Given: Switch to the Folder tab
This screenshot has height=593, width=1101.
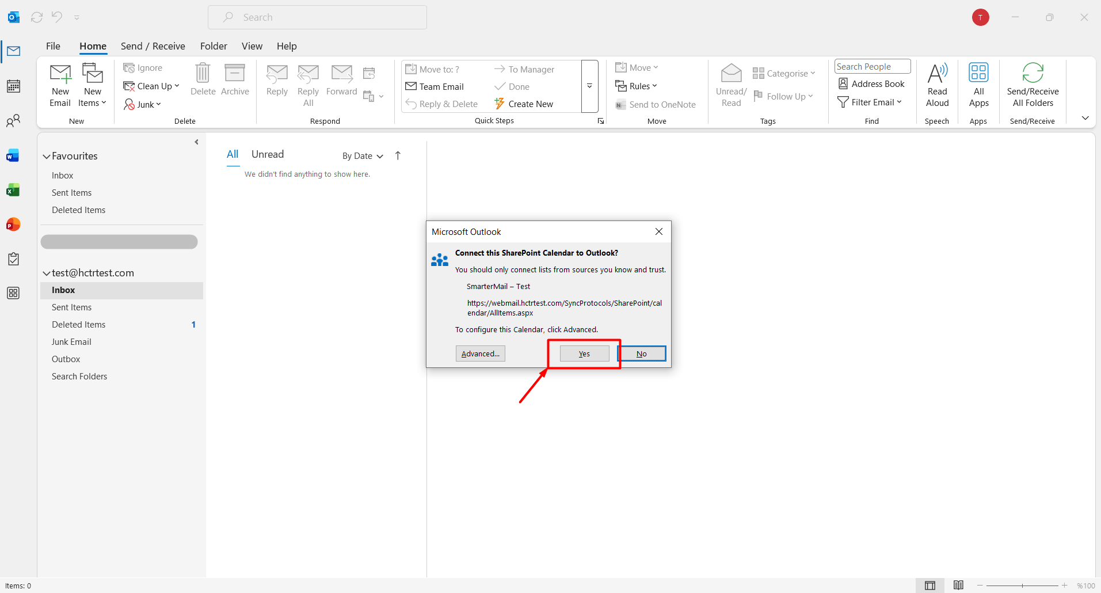Looking at the screenshot, I should tap(214, 46).
